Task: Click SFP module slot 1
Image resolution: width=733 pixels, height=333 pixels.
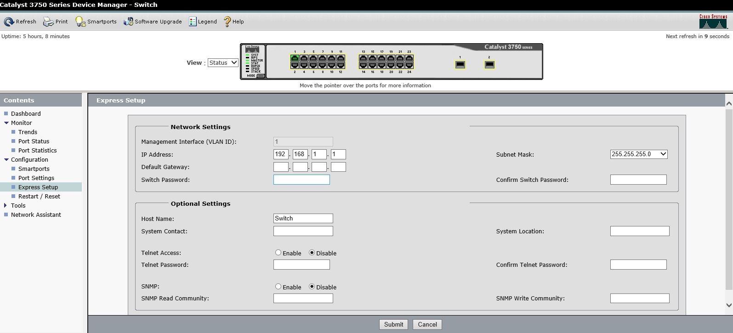Action: pyautogui.click(x=460, y=65)
